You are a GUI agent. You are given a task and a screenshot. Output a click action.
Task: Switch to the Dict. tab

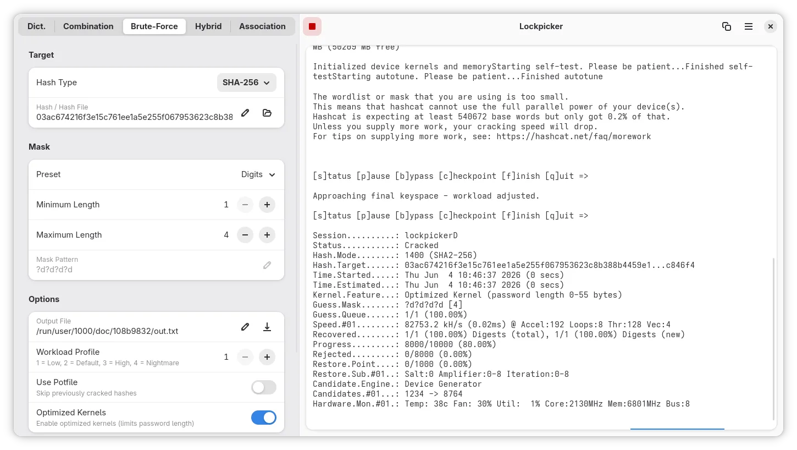pos(37,26)
